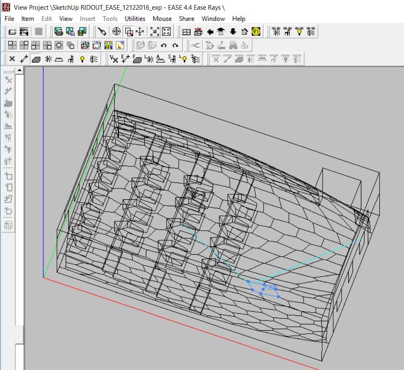Open the Window menu
This screenshot has width=404, height=370.
tap(213, 19)
